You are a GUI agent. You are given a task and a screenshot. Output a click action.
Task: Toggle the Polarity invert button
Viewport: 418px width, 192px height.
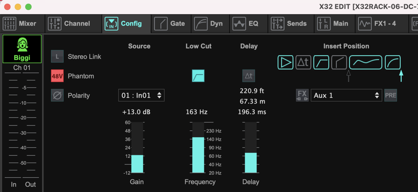pos(57,96)
